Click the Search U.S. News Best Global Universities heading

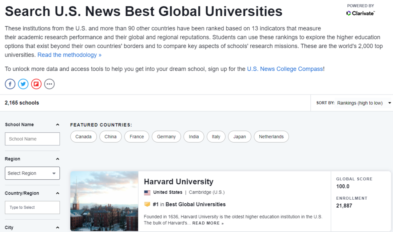tap(144, 11)
